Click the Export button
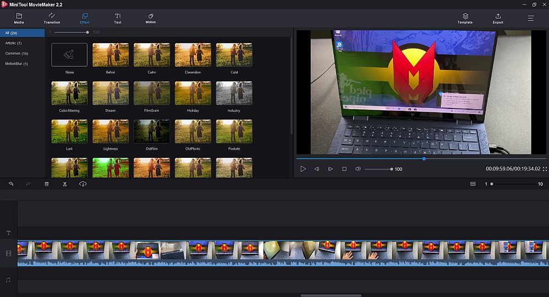 [498, 19]
